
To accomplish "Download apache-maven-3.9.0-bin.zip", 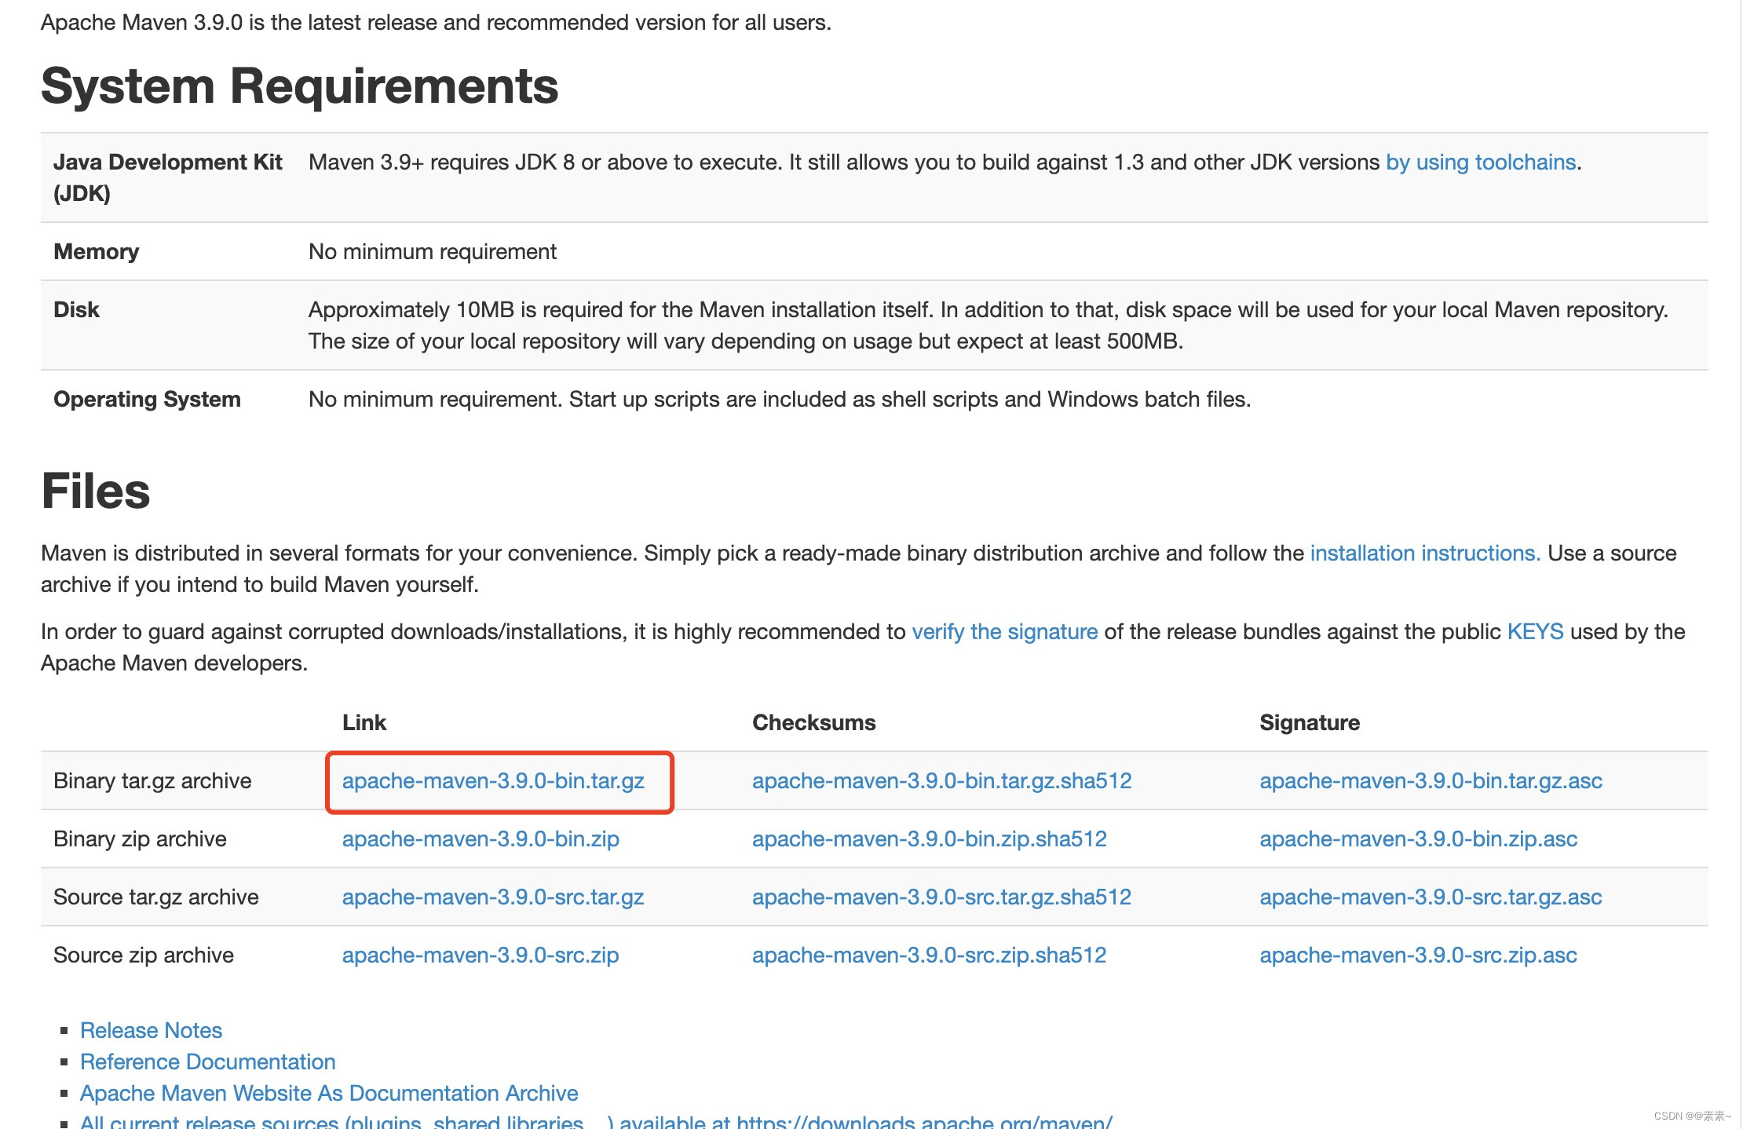I will coord(481,839).
